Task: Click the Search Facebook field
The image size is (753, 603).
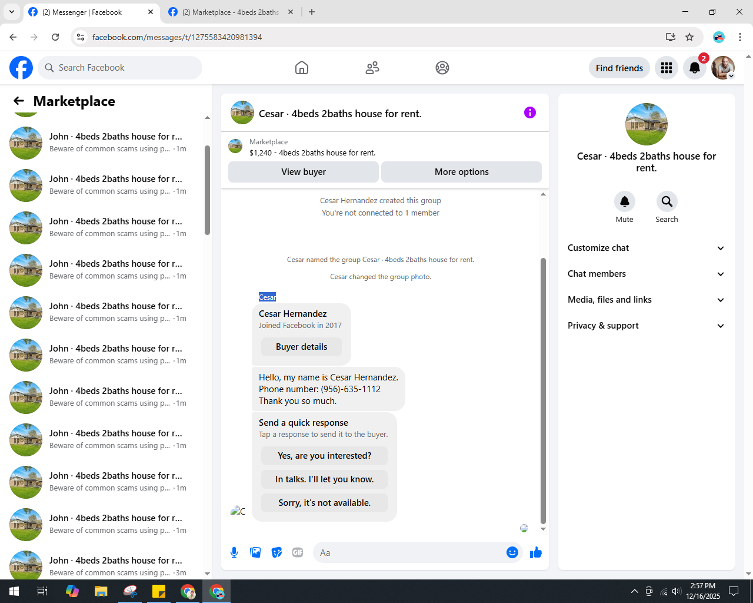Action: click(120, 68)
